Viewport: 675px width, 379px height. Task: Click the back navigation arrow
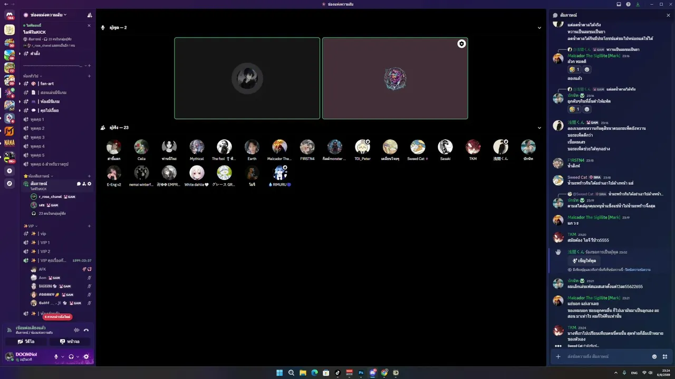tap(6, 4)
